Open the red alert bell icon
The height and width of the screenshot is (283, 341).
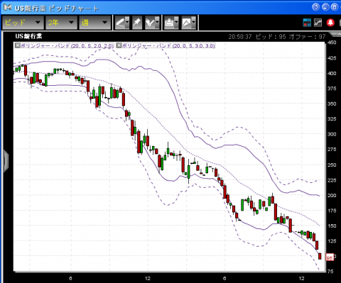(x=330, y=23)
